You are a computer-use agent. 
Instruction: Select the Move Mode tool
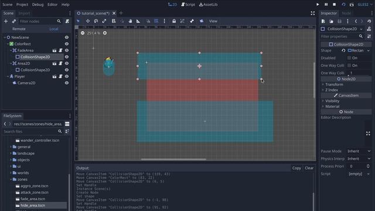pyautogui.click(x=88, y=21)
